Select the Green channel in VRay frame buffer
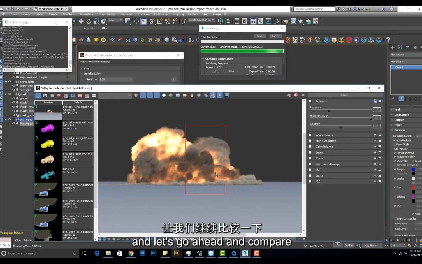This screenshot has width=422, height=264. pos(150,95)
